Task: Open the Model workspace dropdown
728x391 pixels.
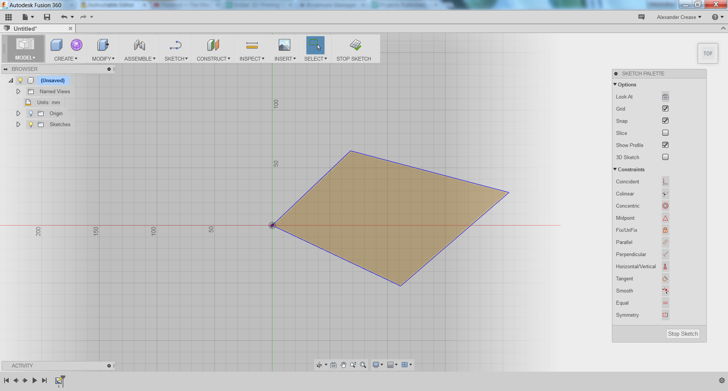Action: point(25,48)
